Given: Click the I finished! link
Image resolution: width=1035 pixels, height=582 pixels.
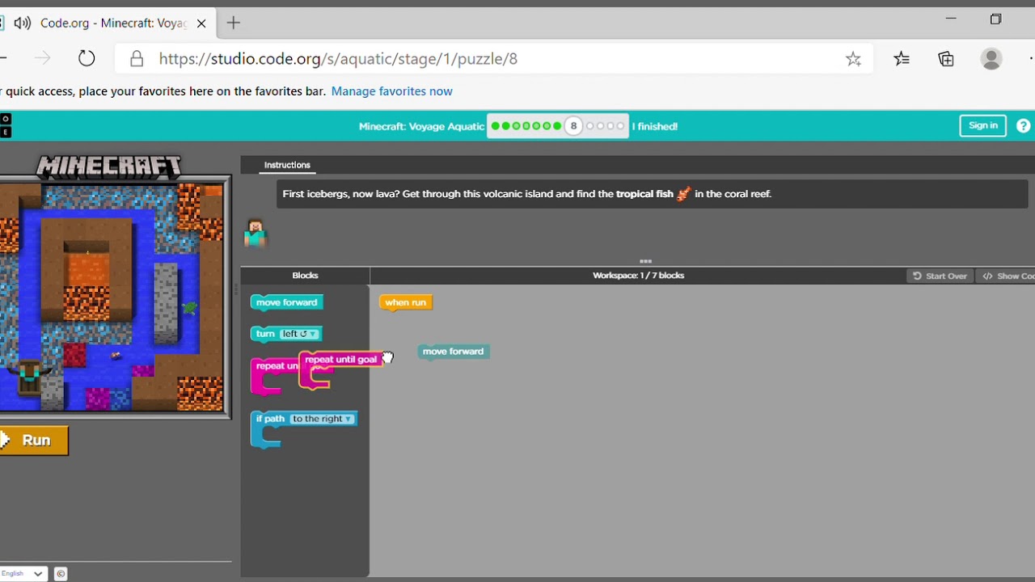Looking at the screenshot, I should [x=655, y=126].
